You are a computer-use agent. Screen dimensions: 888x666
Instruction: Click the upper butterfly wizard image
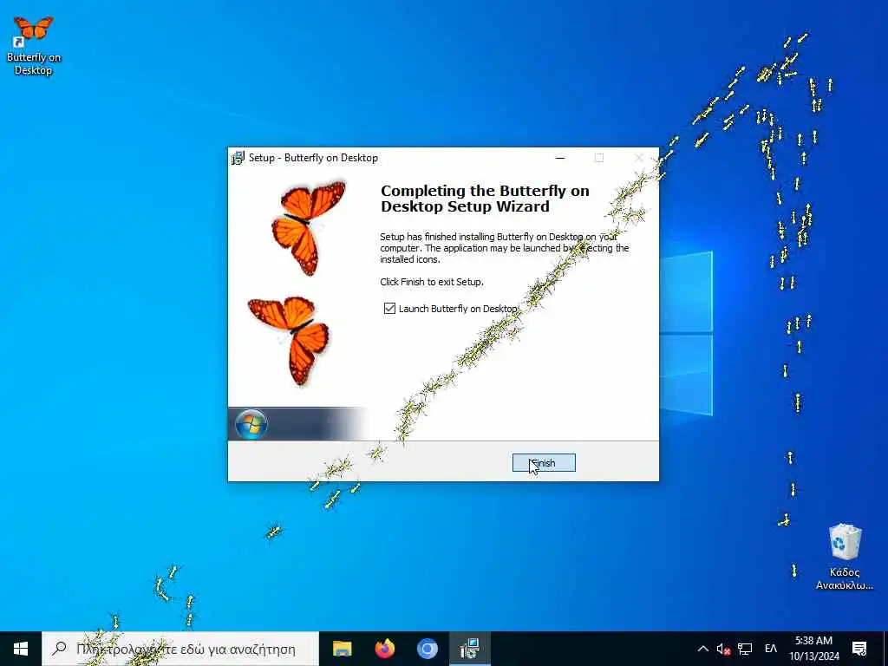[309, 228]
